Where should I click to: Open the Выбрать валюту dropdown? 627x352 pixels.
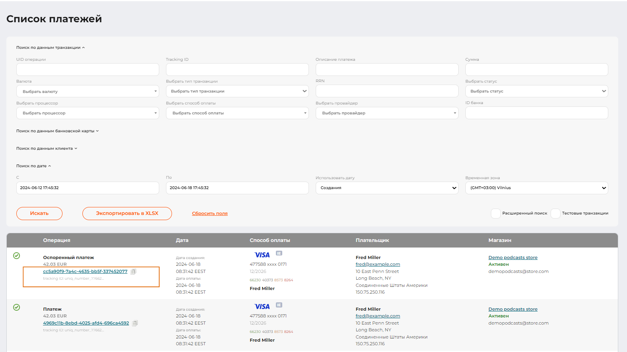point(88,91)
